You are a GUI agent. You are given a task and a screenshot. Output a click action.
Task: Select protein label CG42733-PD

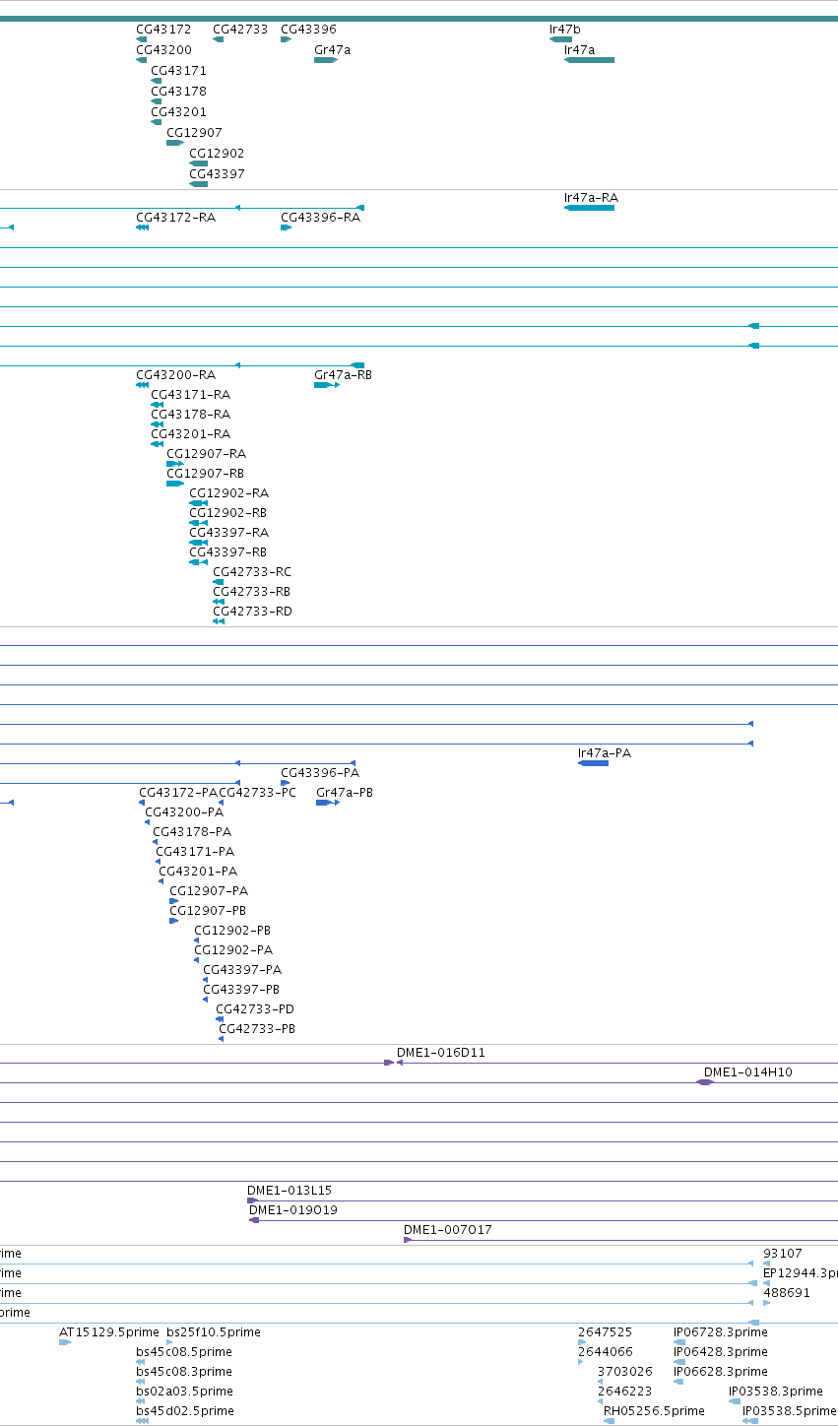click(x=255, y=1009)
